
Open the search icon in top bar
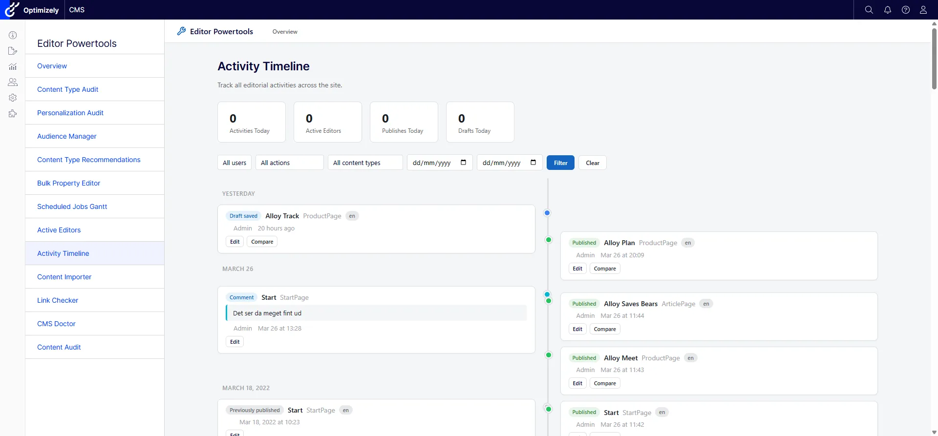tap(869, 10)
